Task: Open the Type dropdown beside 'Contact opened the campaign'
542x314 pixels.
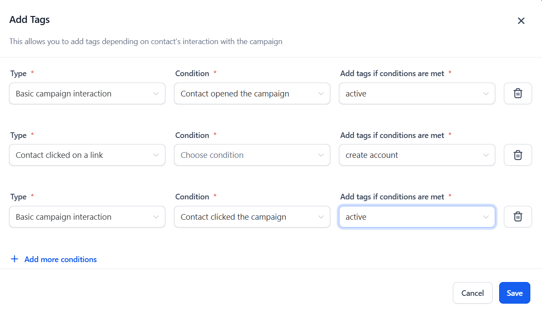Action: 87,93
